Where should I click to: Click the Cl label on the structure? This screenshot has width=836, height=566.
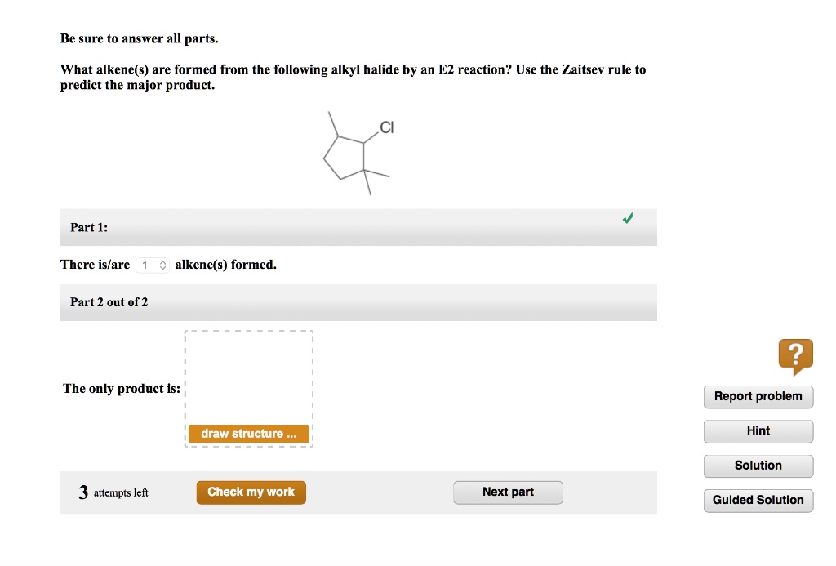pyautogui.click(x=386, y=127)
